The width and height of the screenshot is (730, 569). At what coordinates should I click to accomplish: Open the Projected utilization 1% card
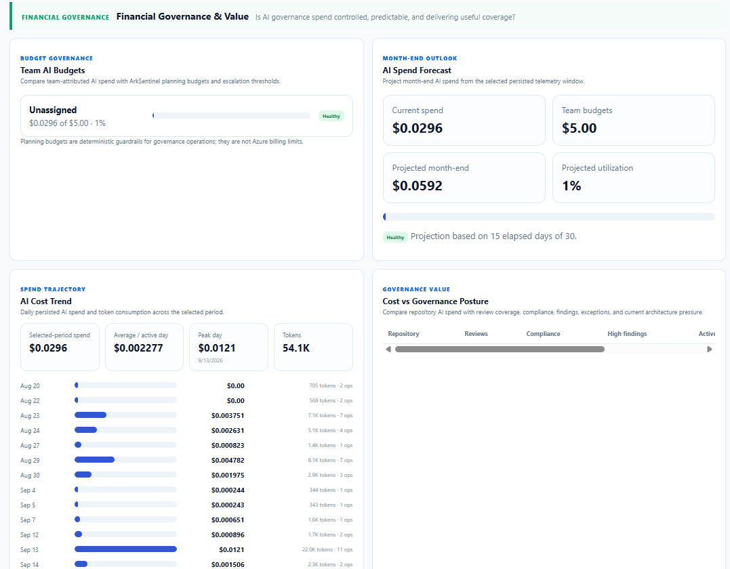coord(633,177)
